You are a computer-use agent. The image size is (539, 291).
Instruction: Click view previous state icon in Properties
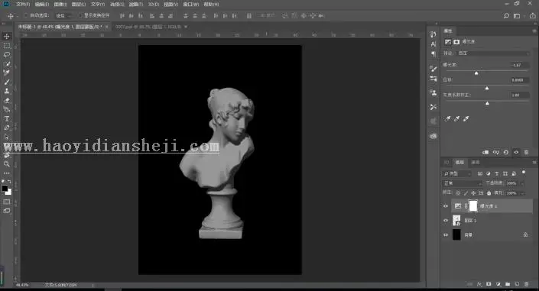495,152
